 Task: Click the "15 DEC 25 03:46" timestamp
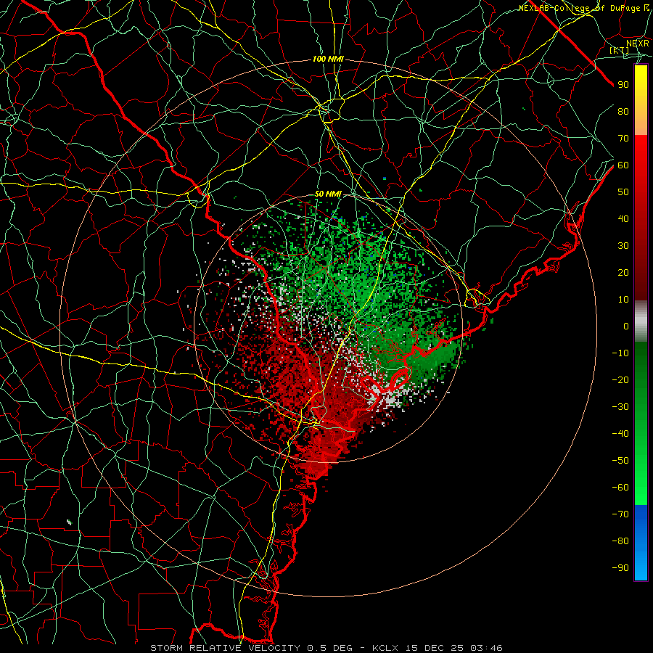tap(454, 648)
